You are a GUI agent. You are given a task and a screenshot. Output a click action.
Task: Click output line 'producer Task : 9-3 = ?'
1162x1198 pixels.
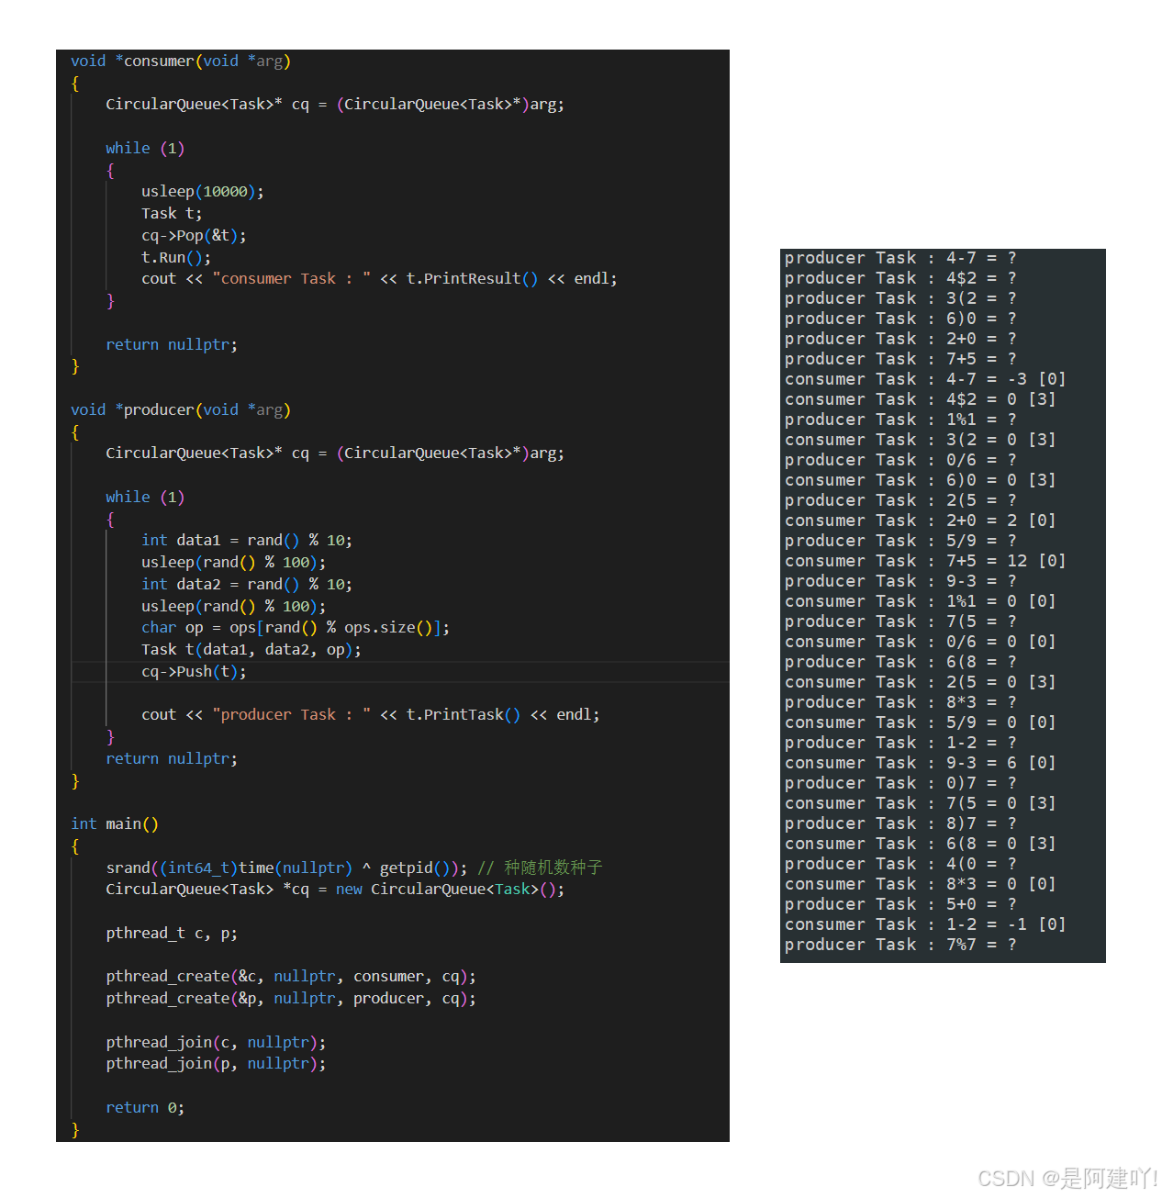900,581
